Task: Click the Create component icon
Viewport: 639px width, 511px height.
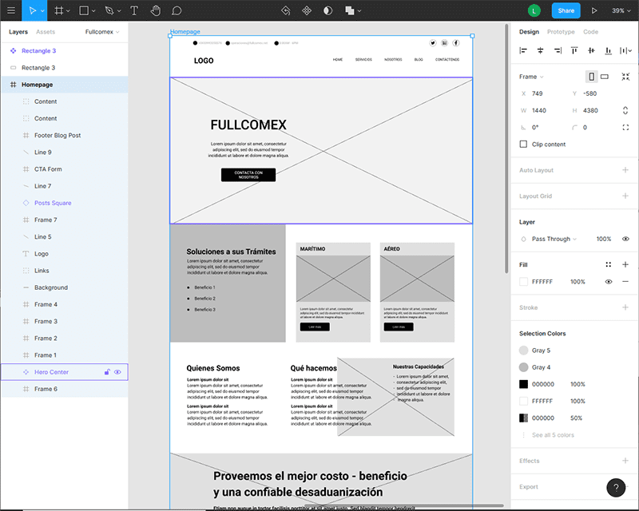Action: 307,11
